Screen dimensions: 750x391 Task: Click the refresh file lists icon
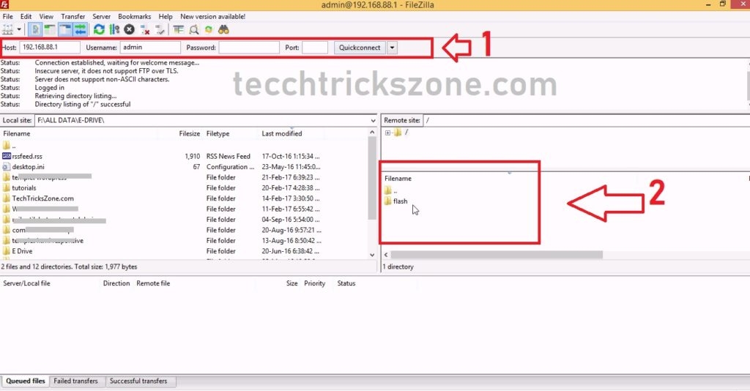tap(99, 29)
